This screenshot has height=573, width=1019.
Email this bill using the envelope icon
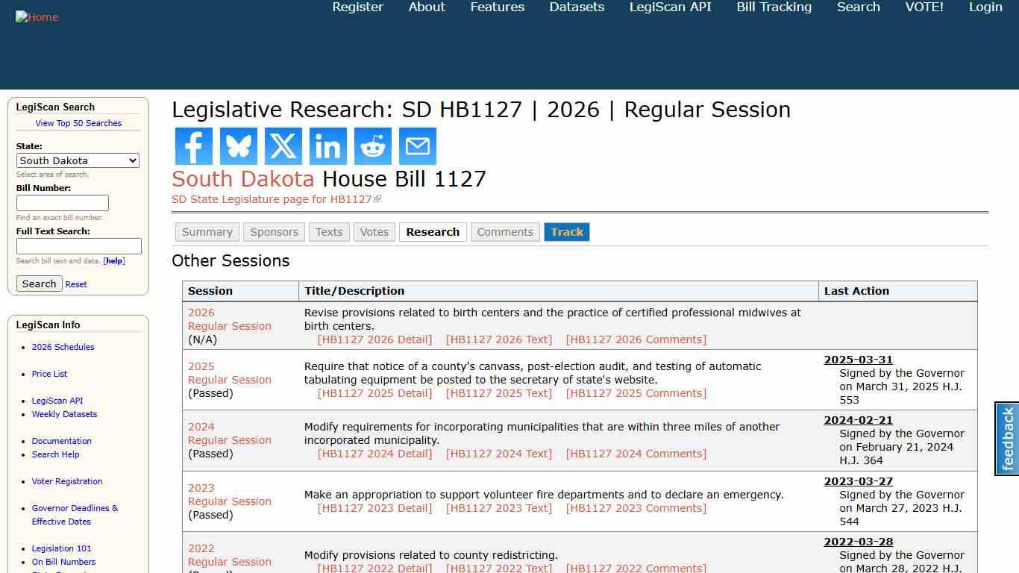click(x=417, y=146)
